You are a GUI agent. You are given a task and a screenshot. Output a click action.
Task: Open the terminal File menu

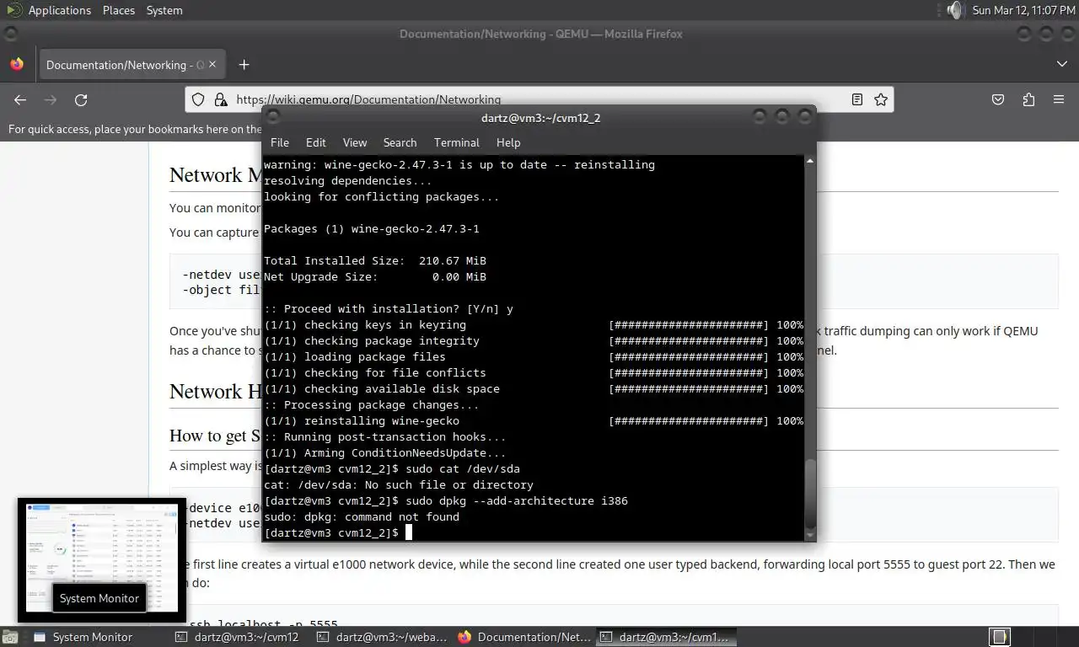point(280,142)
